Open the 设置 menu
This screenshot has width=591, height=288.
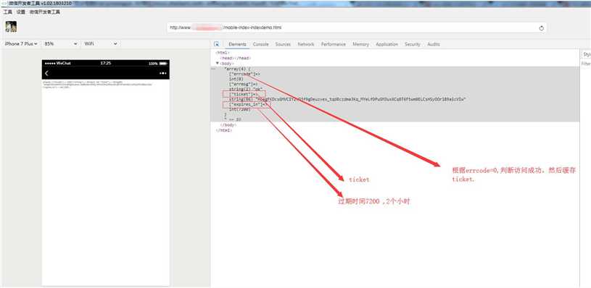[21, 12]
